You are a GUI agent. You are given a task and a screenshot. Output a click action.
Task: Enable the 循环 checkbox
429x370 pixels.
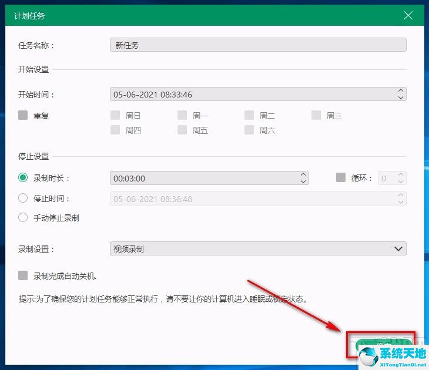tap(341, 177)
